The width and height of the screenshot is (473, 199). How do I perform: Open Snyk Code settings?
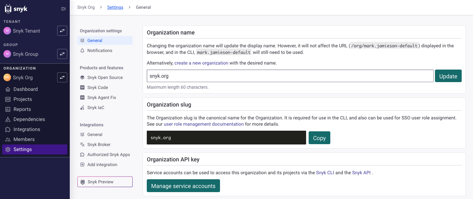(x=97, y=87)
